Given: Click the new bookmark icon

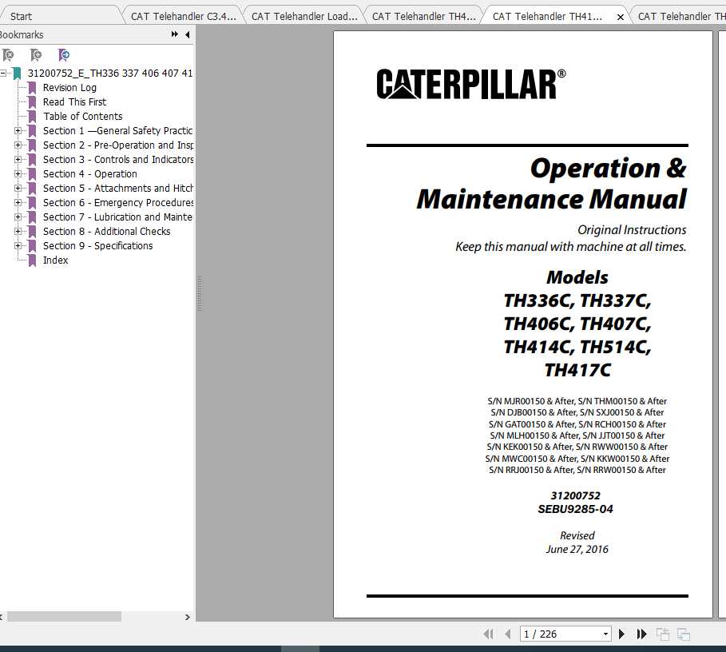Looking at the screenshot, I should (x=35, y=54).
